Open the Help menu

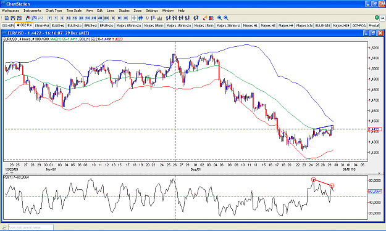[x=181, y=10]
